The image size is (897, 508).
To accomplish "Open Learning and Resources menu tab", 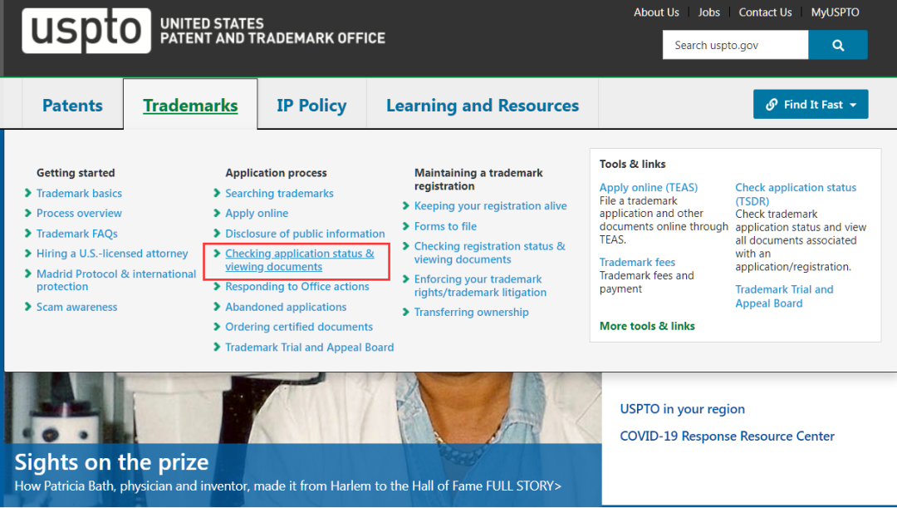I will tap(483, 106).
